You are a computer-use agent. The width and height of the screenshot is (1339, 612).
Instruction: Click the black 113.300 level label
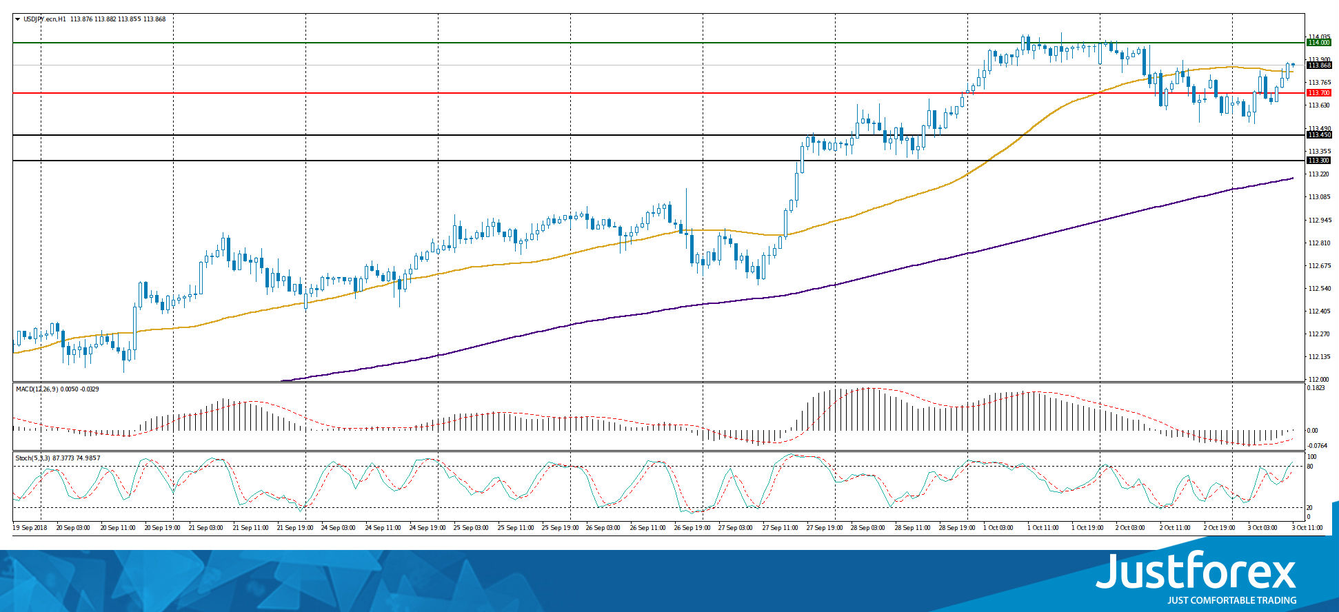[1319, 161]
